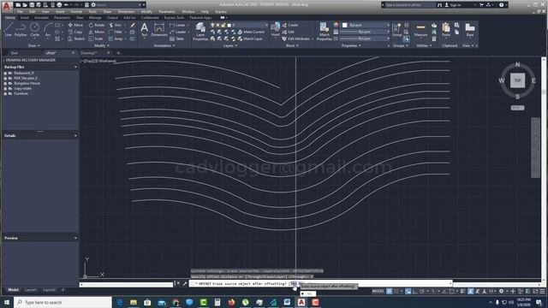This screenshot has width=548, height=308.
Task: Toggle object snap in status bar
Action: point(451,291)
